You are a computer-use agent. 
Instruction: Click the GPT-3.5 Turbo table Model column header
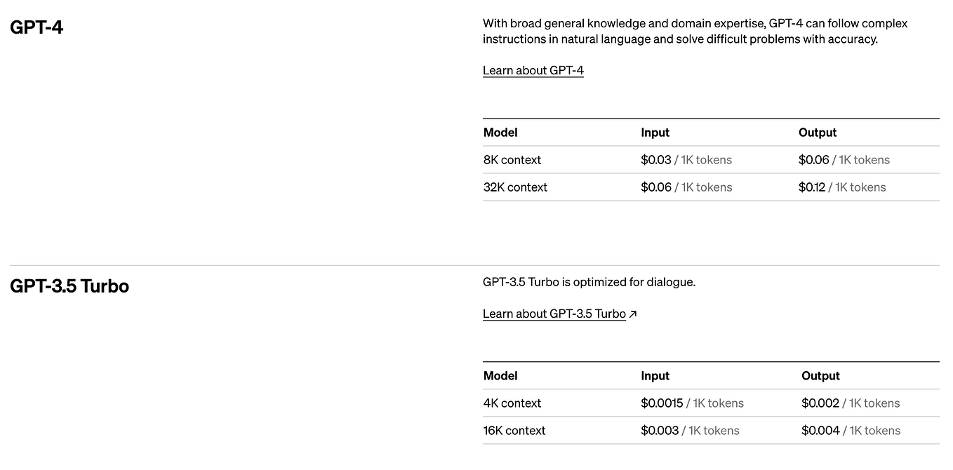click(500, 376)
